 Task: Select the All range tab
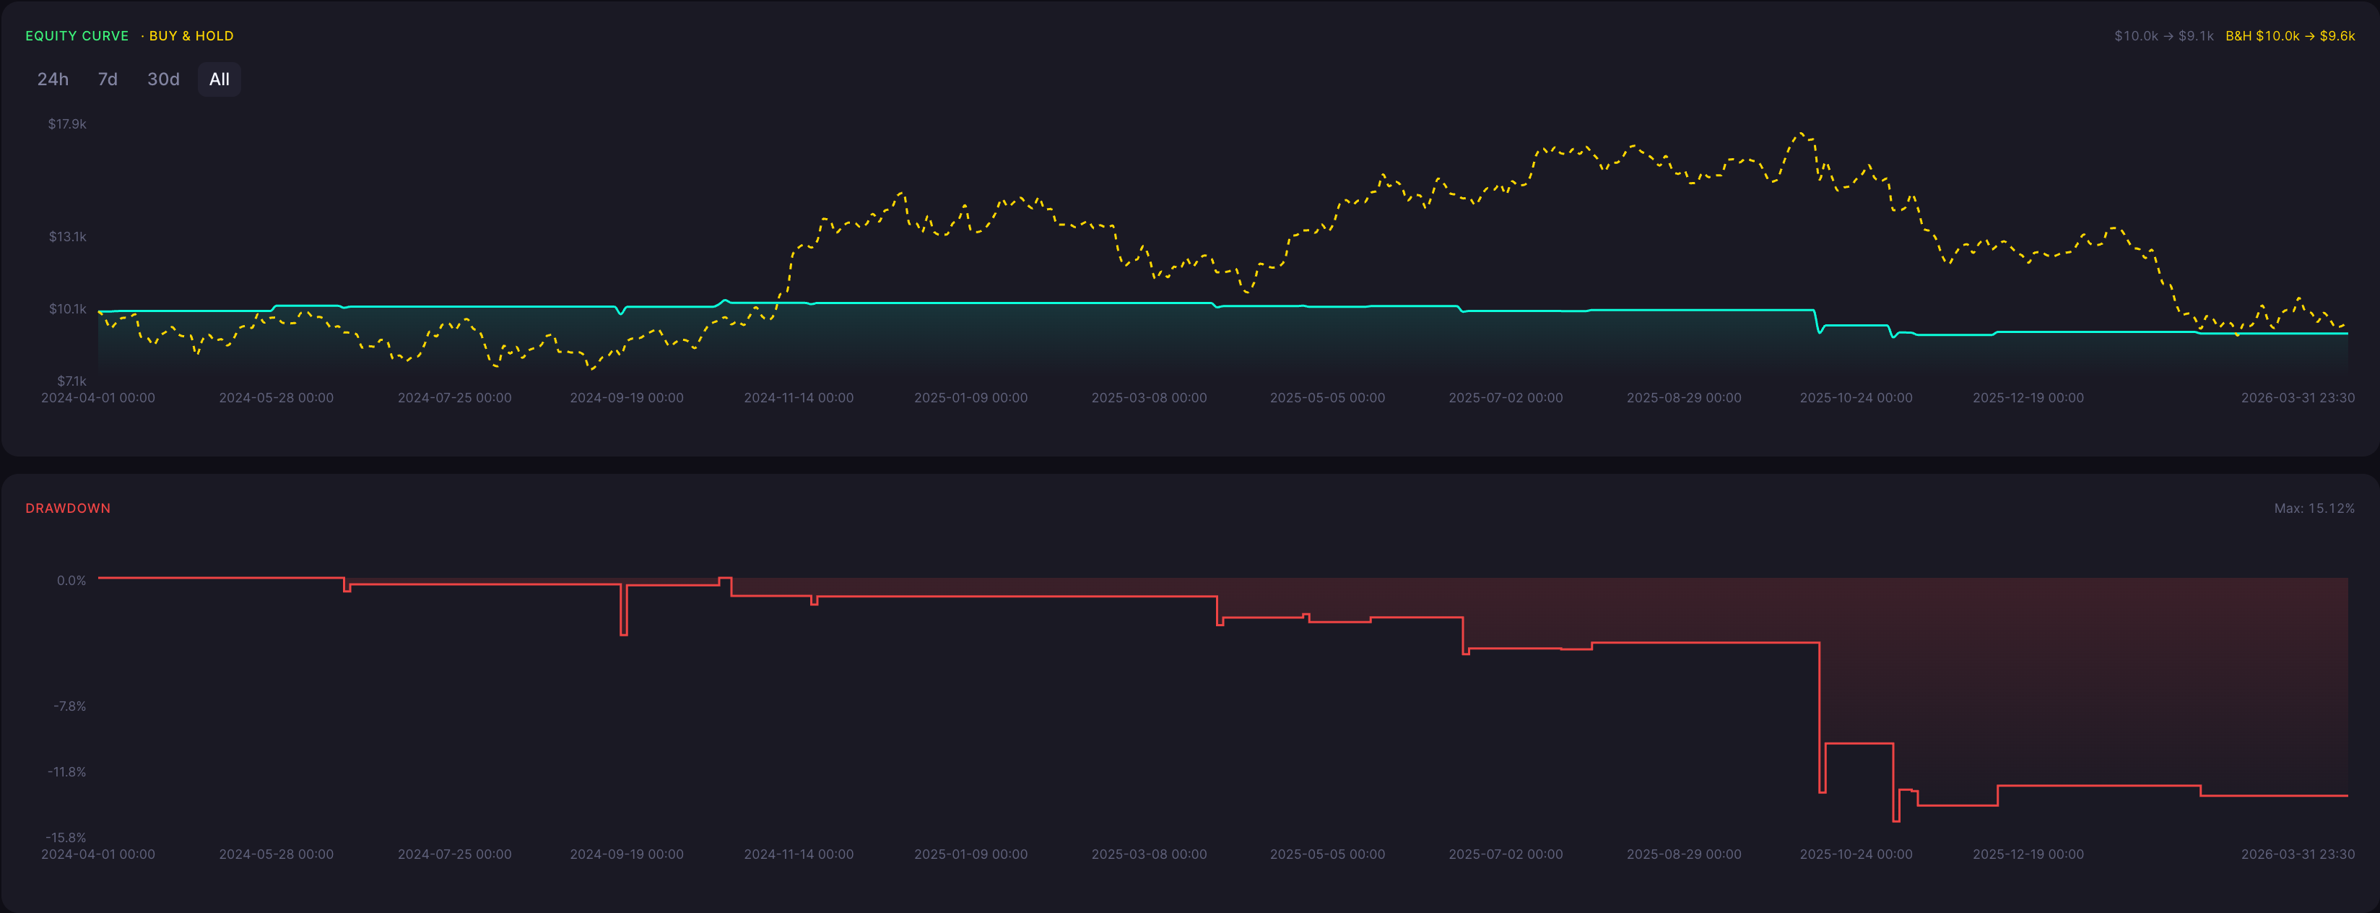click(x=219, y=79)
